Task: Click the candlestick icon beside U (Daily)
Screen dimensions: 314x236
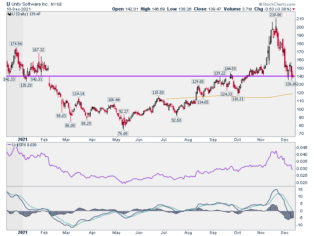Action: point(9,14)
